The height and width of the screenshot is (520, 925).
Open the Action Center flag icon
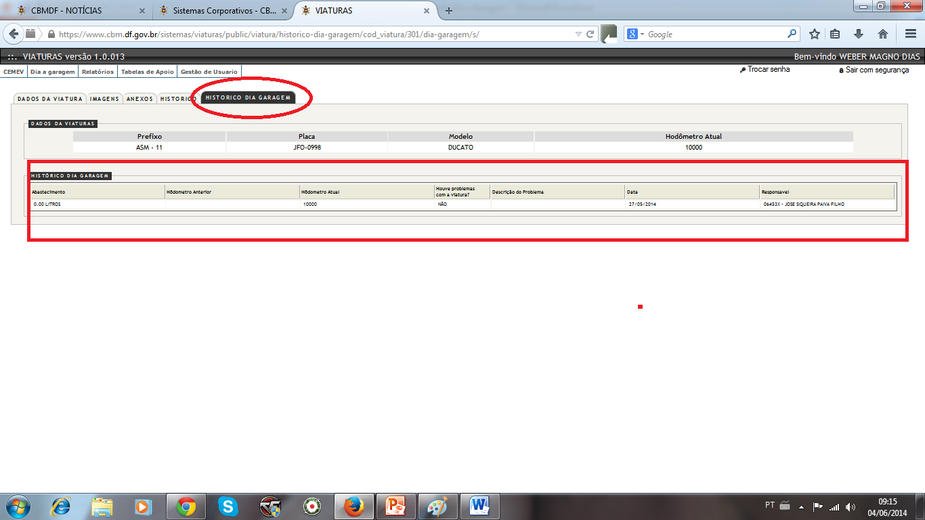coord(817,506)
